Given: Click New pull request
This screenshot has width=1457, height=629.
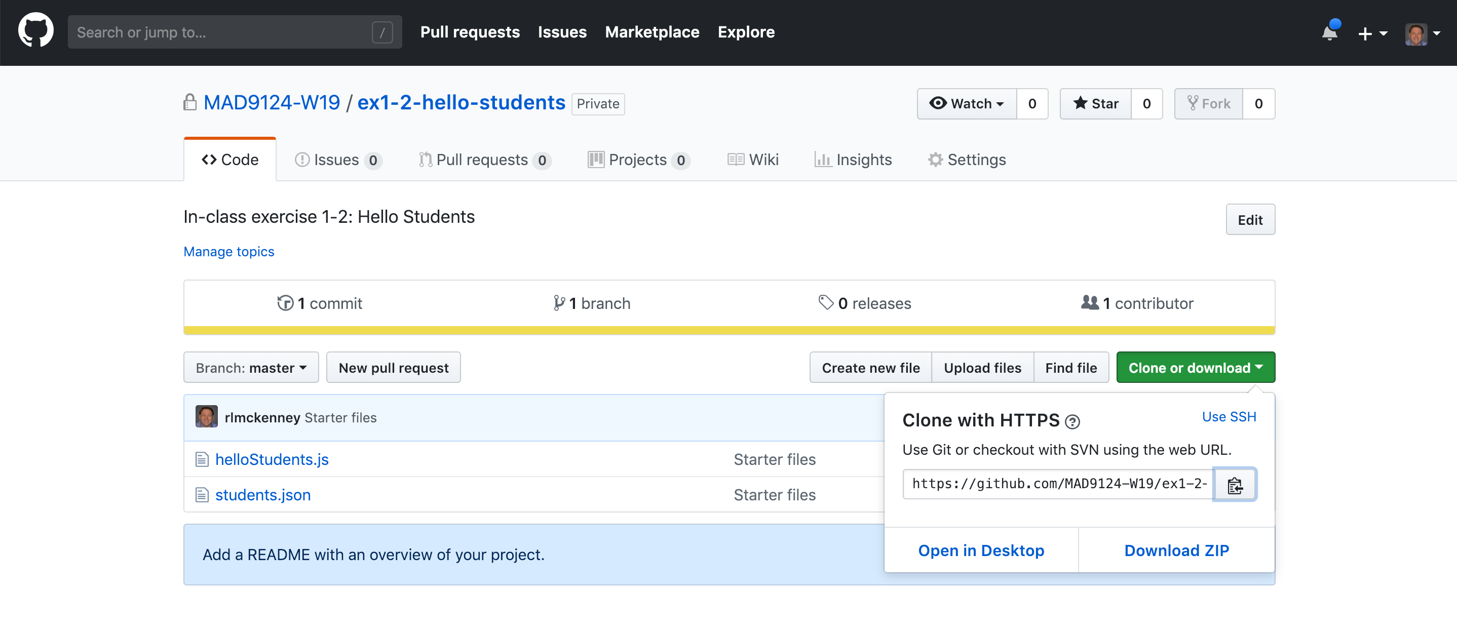Looking at the screenshot, I should [x=394, y=367].
